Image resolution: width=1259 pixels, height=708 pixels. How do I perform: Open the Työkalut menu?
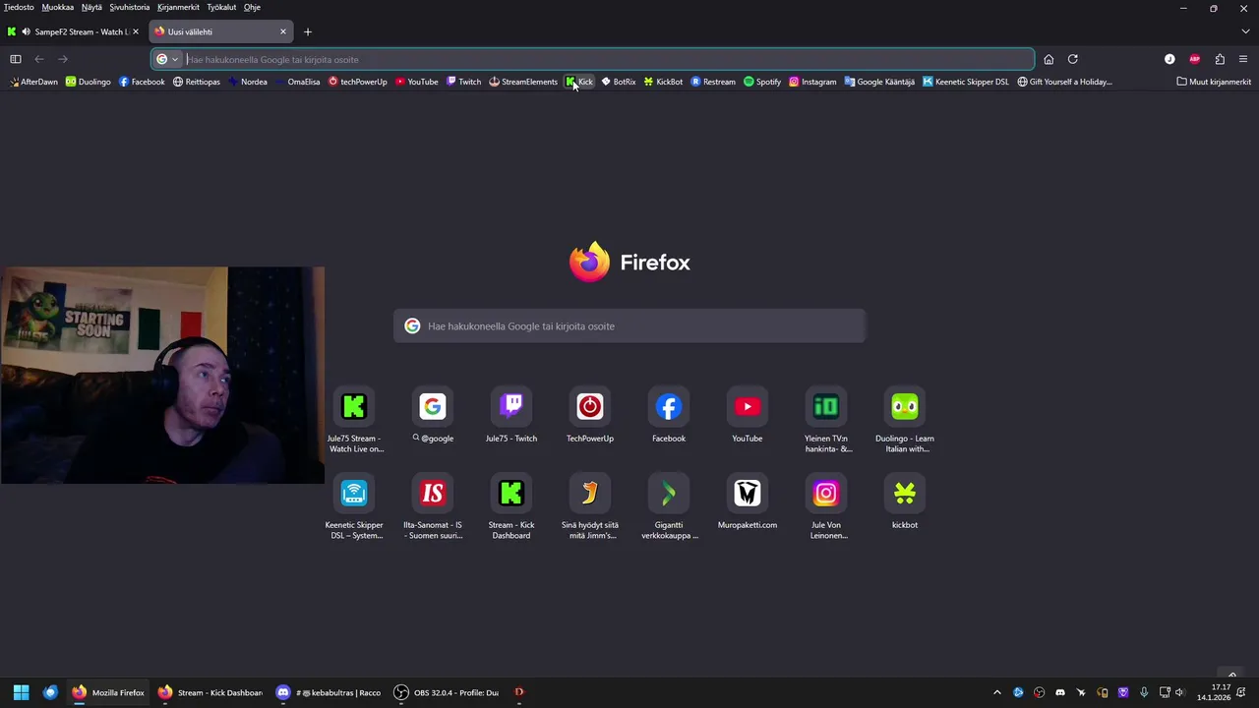221,7
